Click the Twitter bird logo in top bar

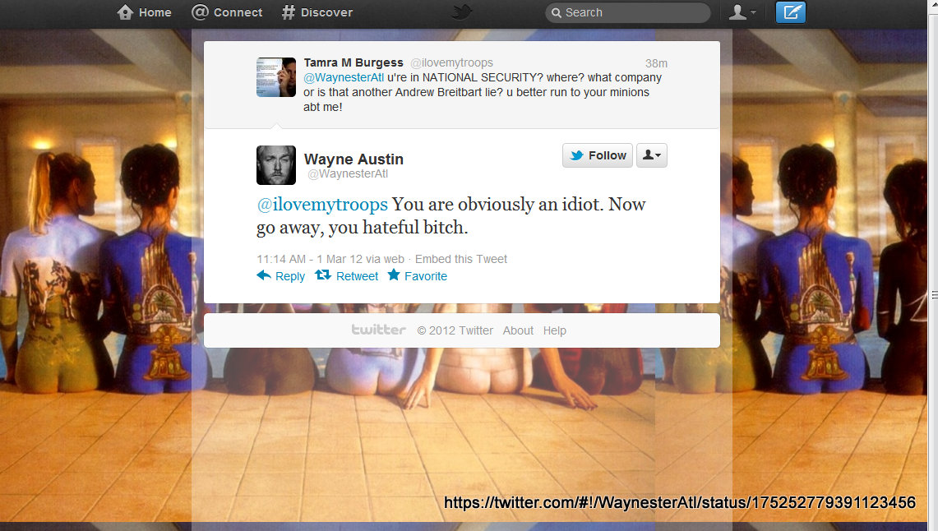click(461, 12)
